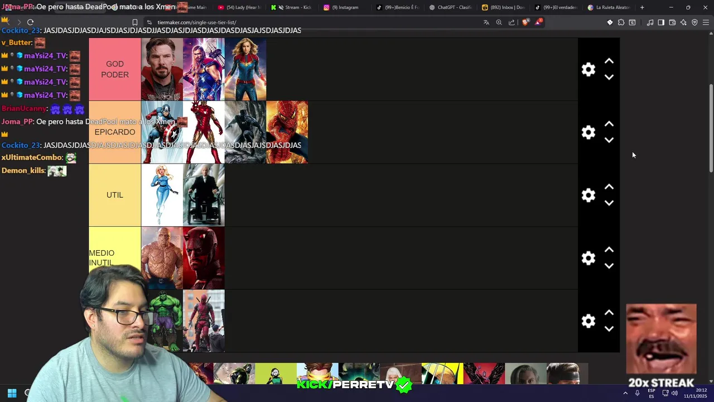Image resolution: width=714 pixels, height=402 pixels.
Task: Move EPICARDO tier up with arrow
Action: 609,124
